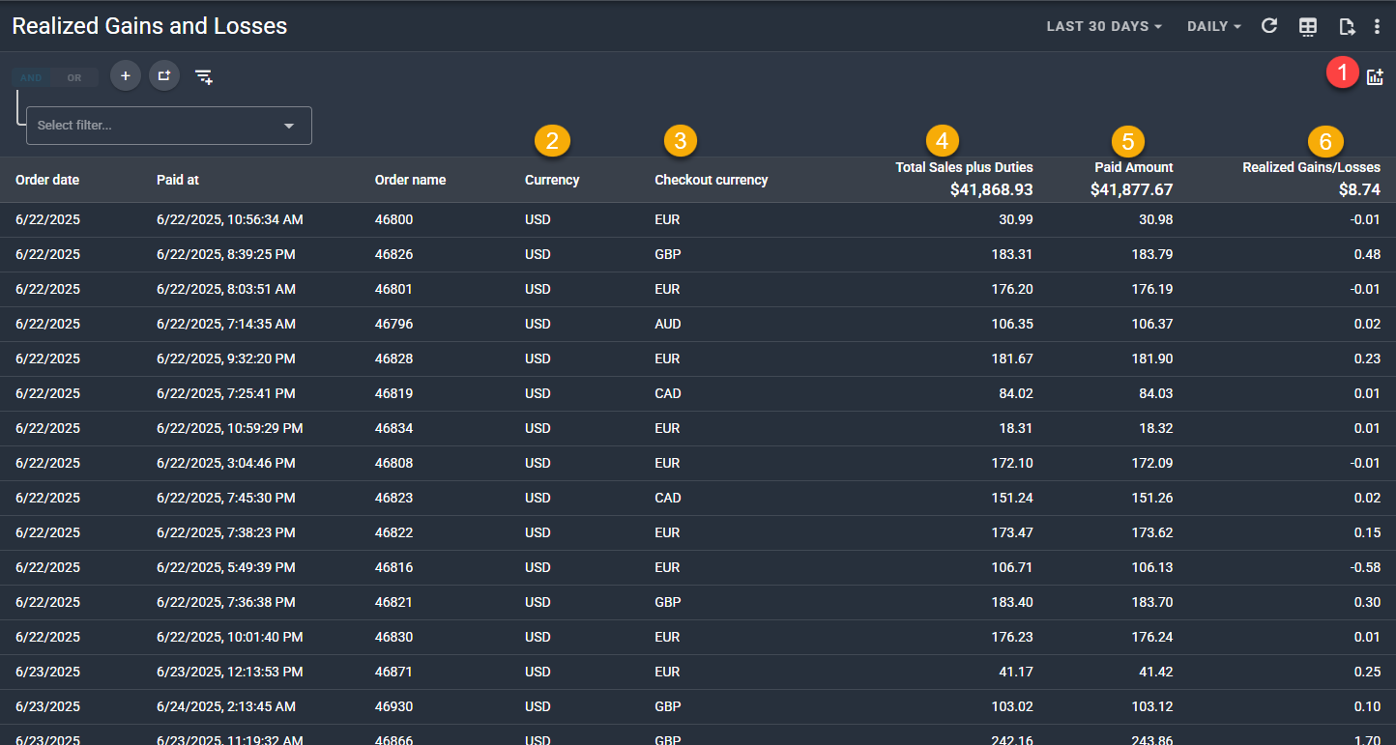
Task: Sort by the Checkout currency column header
Action: 711,180
